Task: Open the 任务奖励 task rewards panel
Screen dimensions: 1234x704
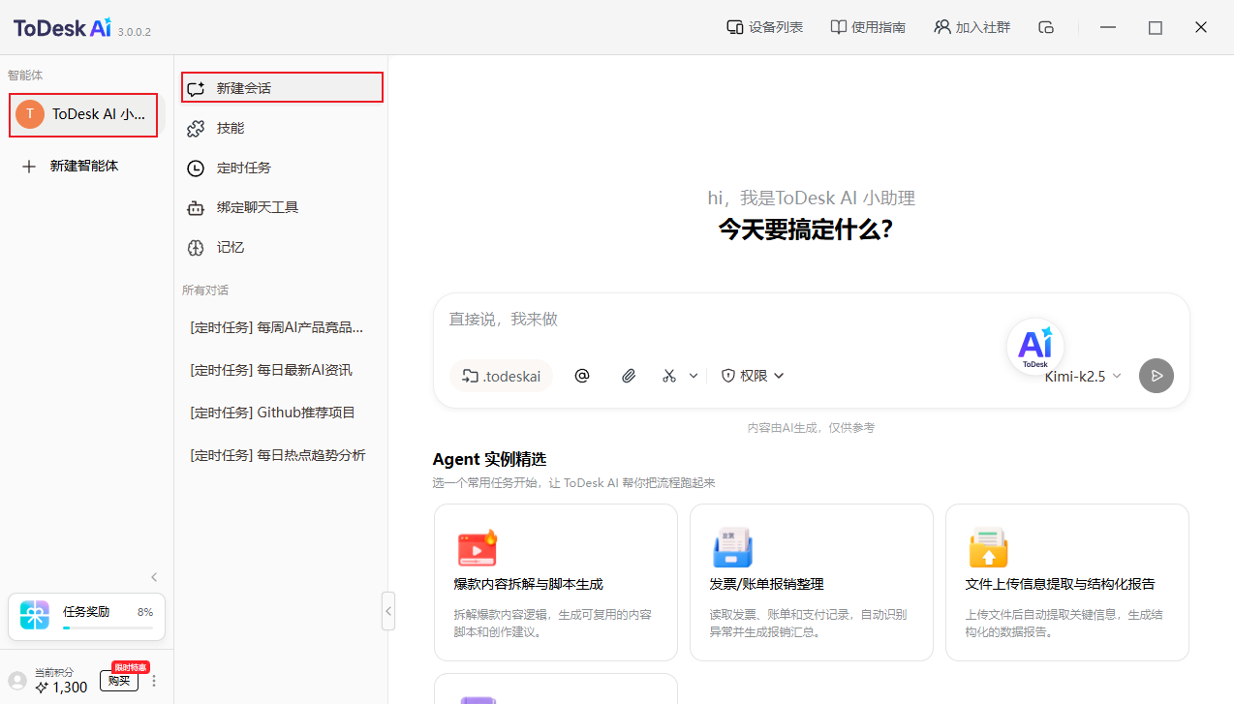Action: click(87, 617)
